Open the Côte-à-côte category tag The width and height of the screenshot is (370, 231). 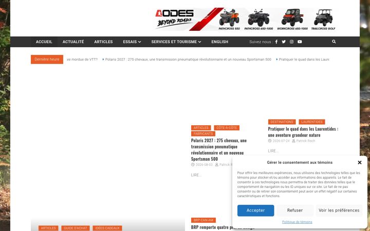click(227, 128)
